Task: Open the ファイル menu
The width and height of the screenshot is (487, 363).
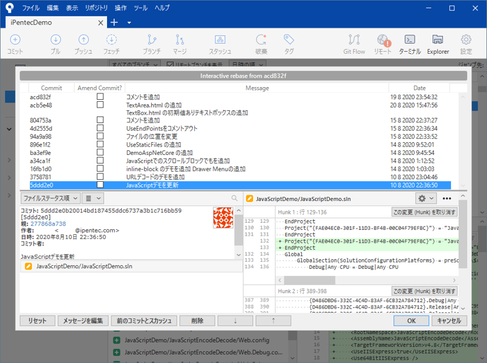Action: [x=31, y=8]
